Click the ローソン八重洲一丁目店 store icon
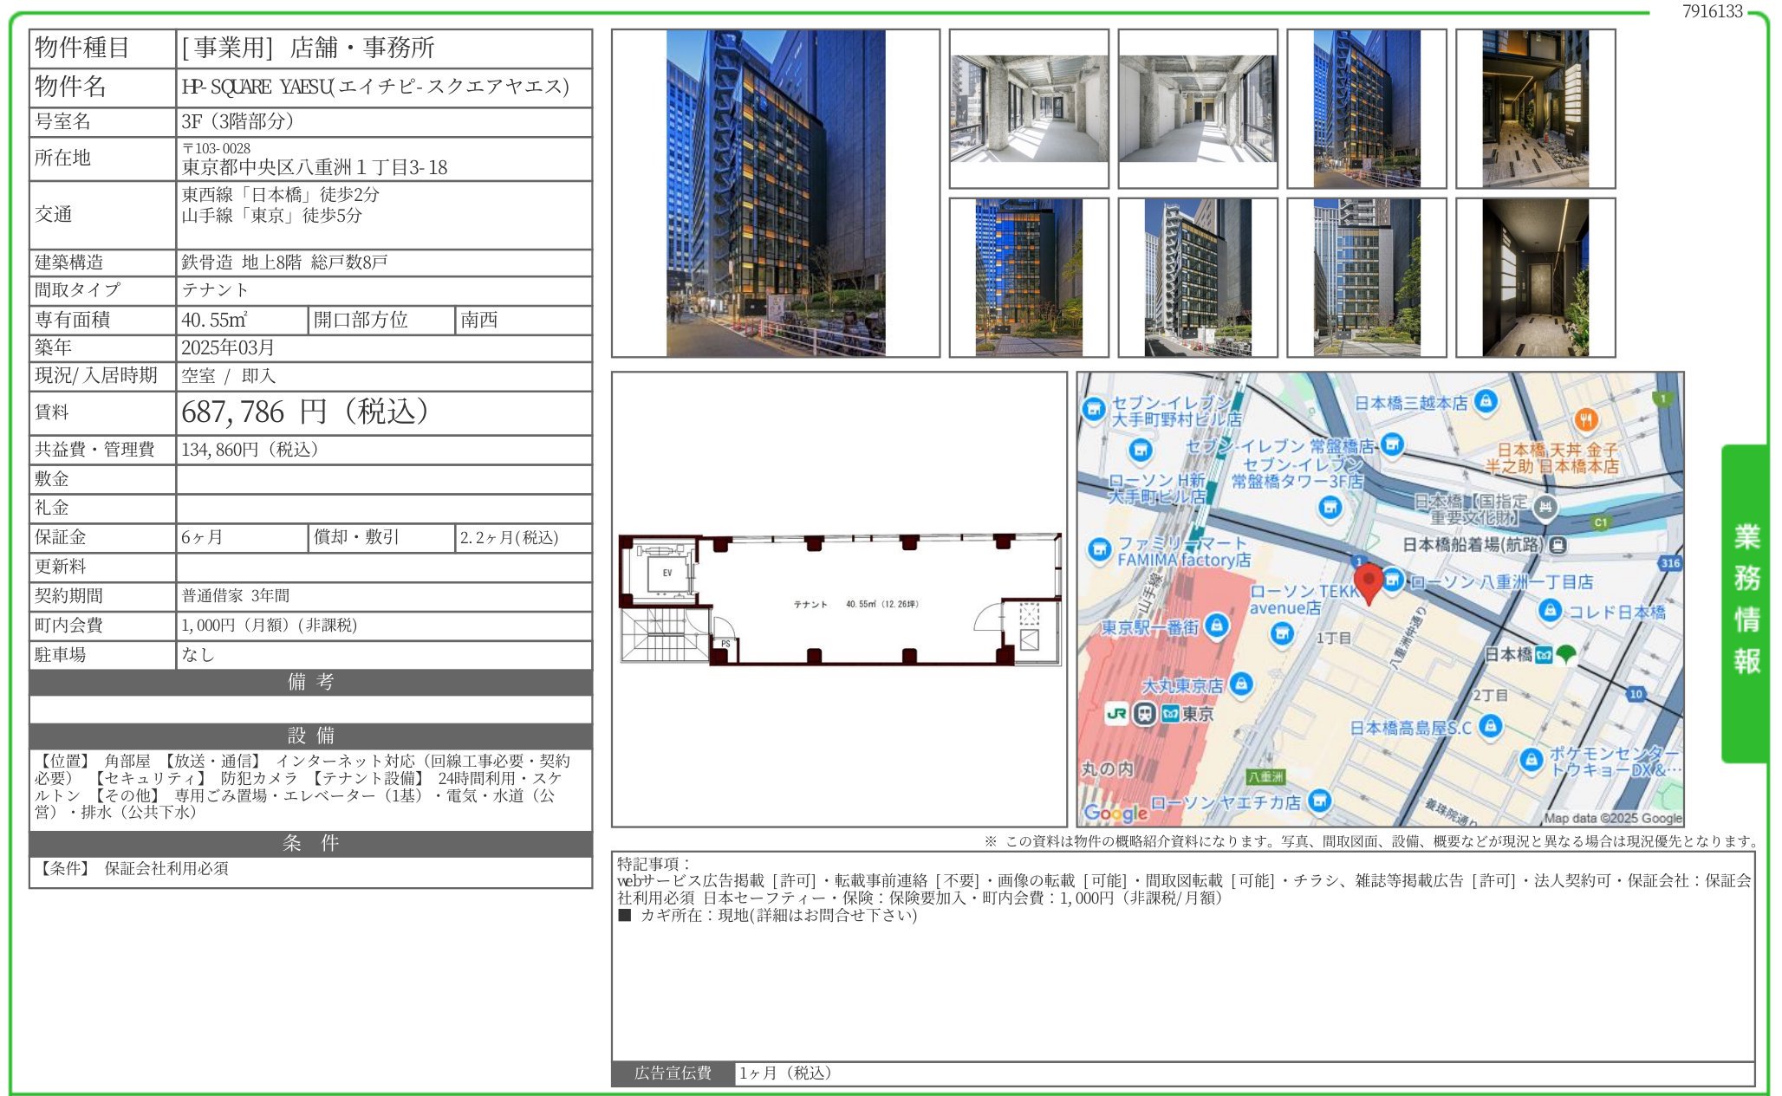This screenshot has width=1782, height=1096. tap(1392, 580)
